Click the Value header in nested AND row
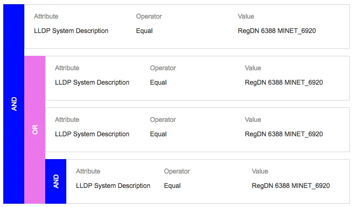 [260, 171]
